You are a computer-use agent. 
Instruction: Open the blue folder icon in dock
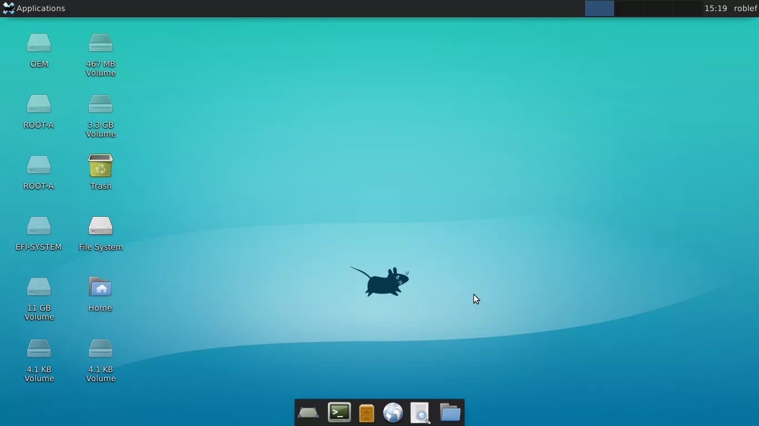coord(450,413)
